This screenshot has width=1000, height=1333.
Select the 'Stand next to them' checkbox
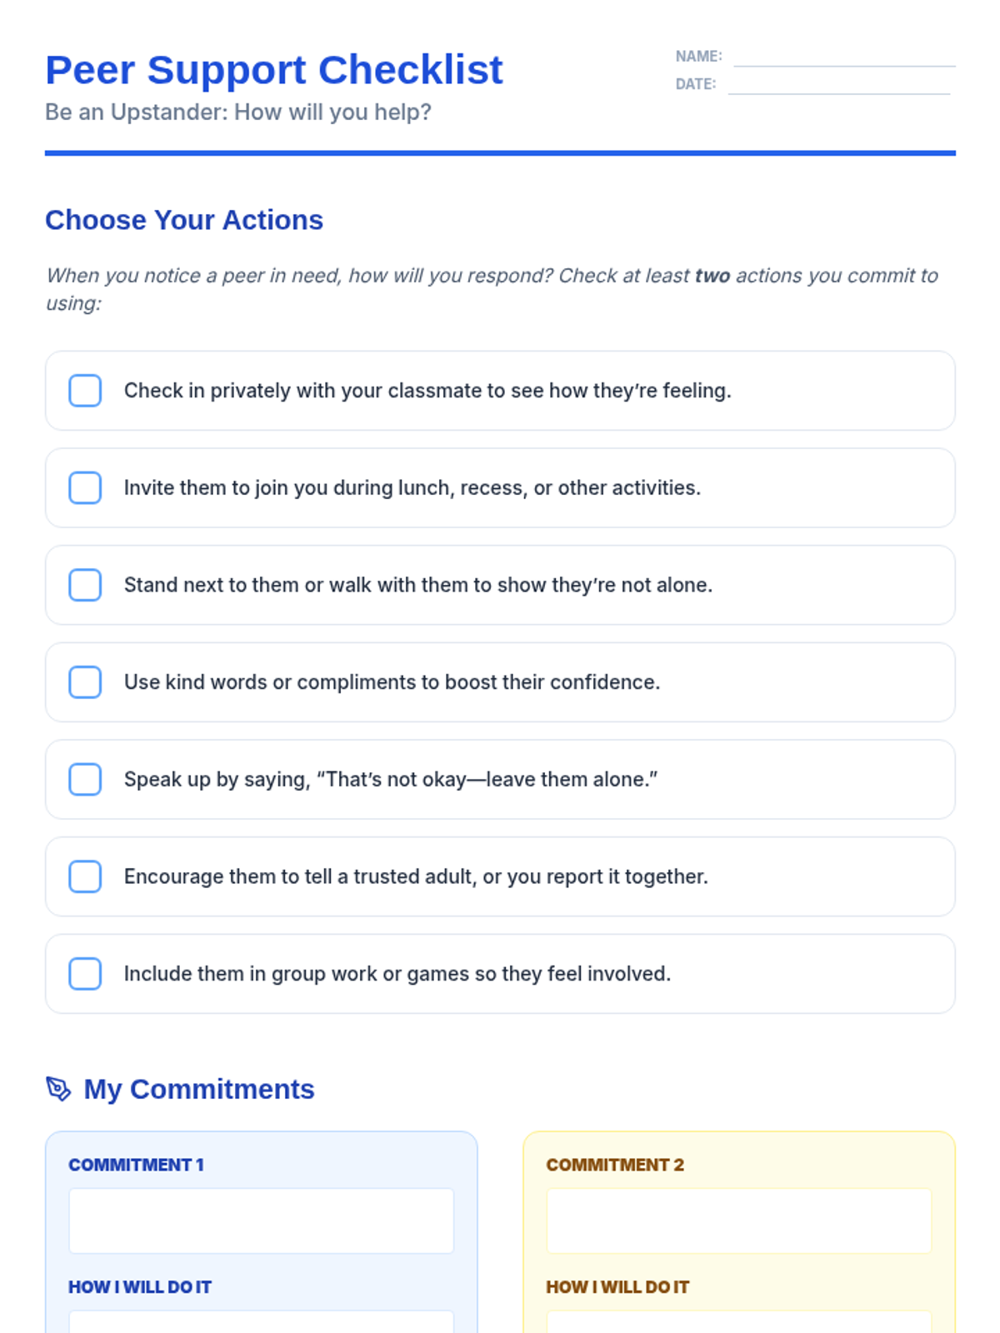(x=85, y=585)
